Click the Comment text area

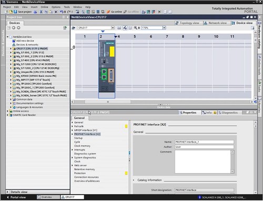tap(203, 162)
